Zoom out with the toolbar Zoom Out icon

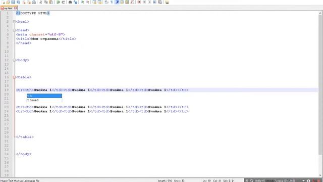click(87, 2)
